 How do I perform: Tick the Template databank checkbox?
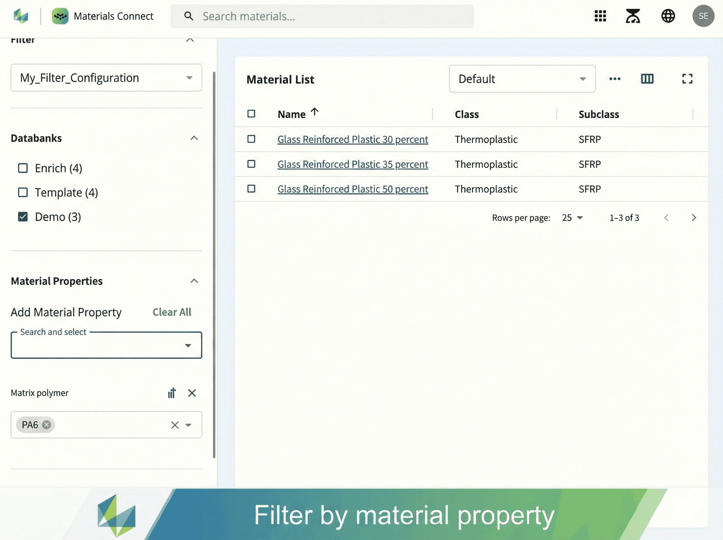click(x=23, y=193)
